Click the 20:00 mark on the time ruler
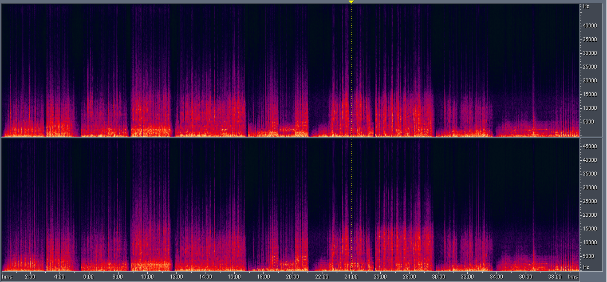Viewport: 607px width, 282px height. point(293,277)
